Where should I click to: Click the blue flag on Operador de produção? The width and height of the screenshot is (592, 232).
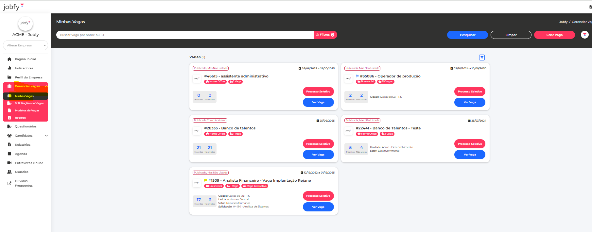[x=357, y=76]
